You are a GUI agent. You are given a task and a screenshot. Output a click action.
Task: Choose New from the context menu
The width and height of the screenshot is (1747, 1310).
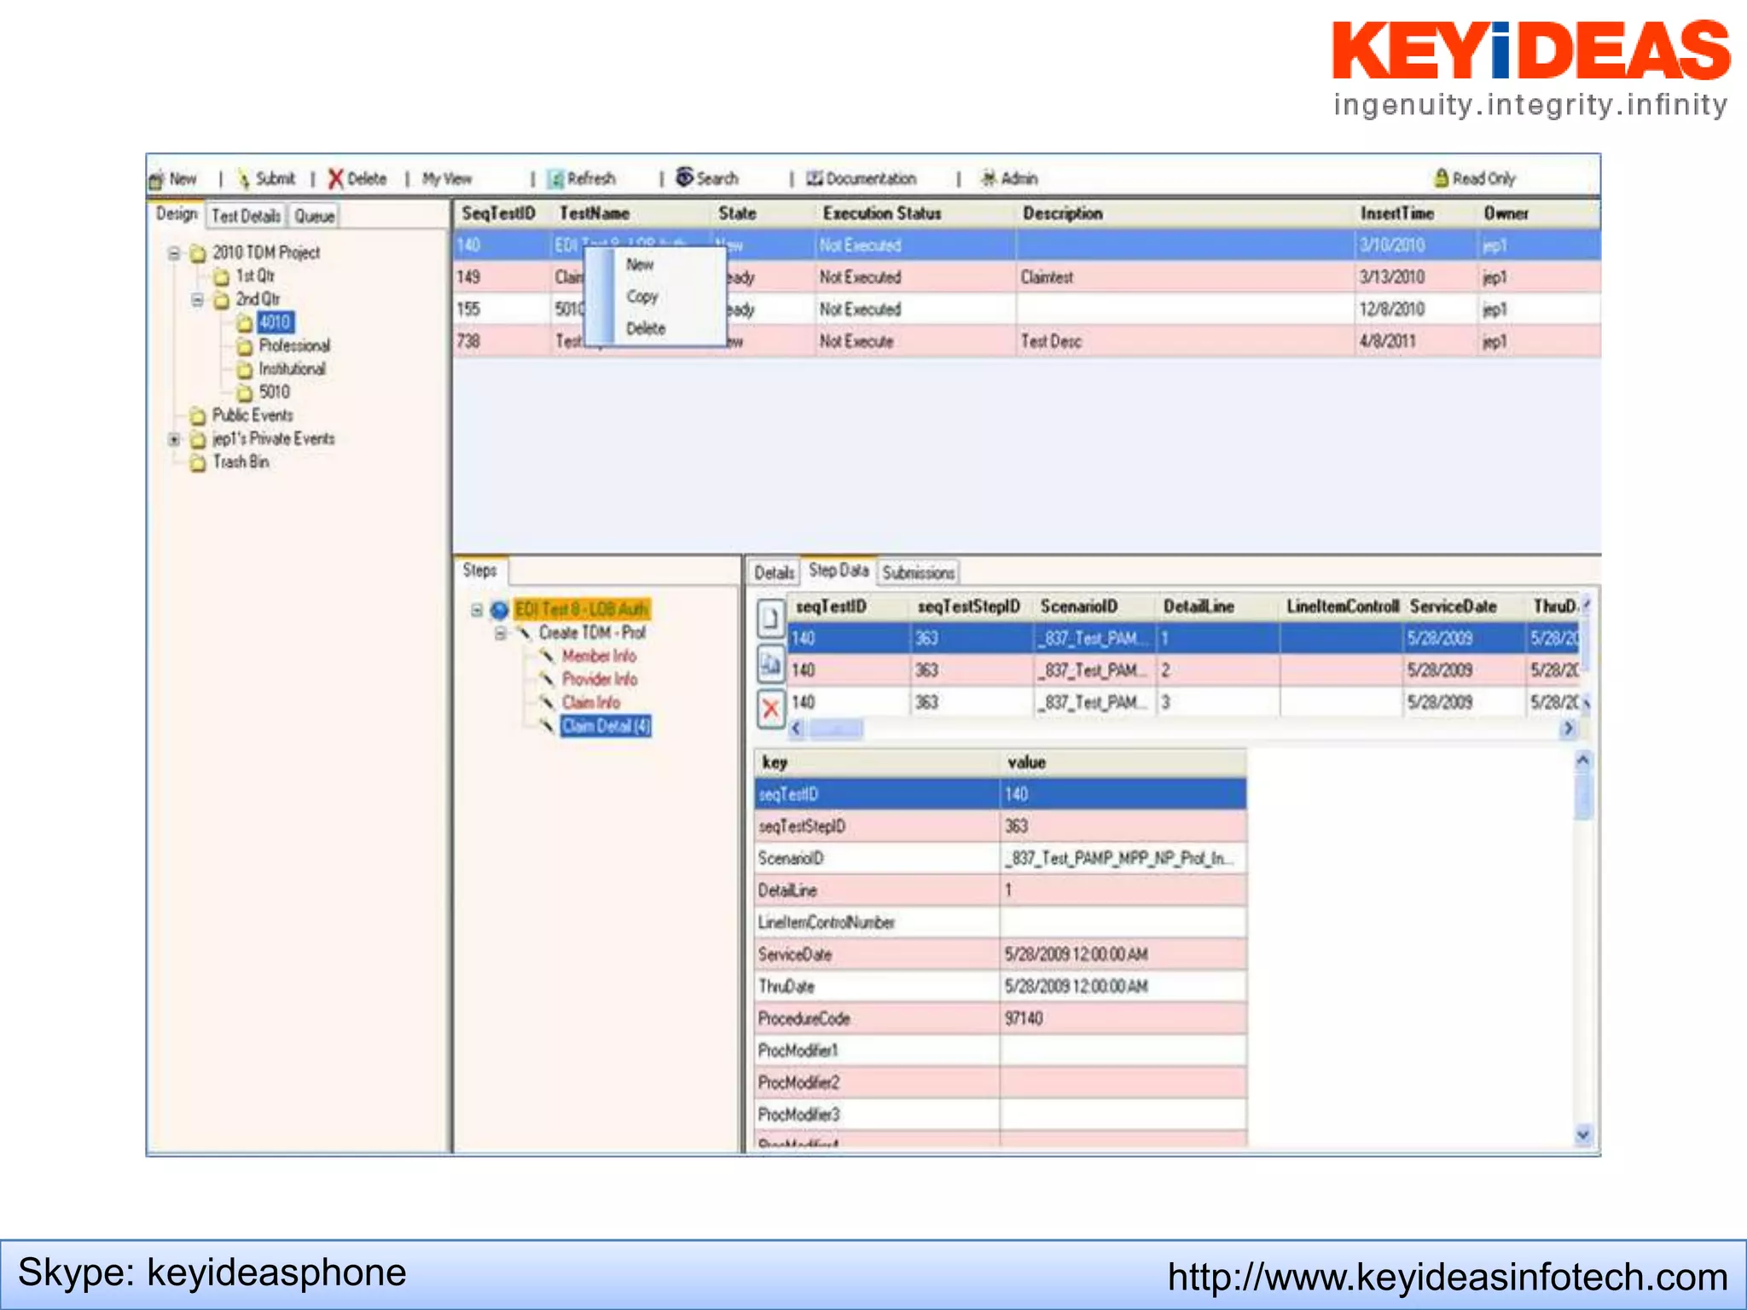(640, 264)
